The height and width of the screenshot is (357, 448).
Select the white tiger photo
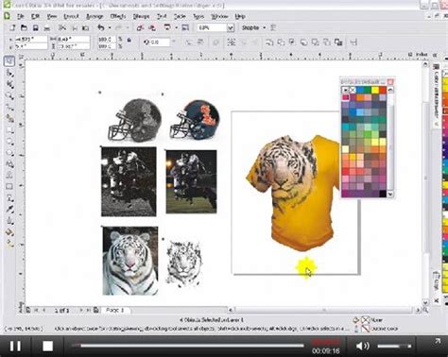point(130,261)
